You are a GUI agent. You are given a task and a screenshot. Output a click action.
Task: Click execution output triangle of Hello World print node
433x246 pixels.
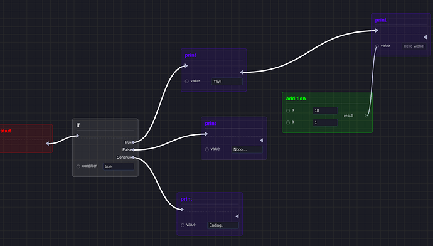(x=425, y=37)
